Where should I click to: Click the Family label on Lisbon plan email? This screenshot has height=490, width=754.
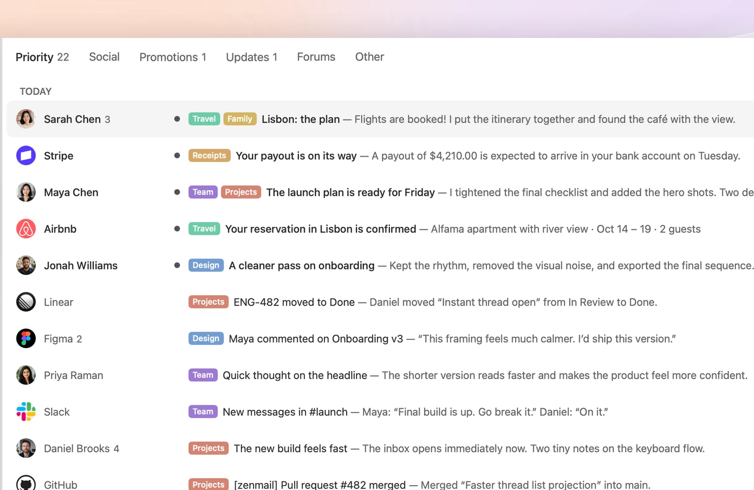(240, 119)
